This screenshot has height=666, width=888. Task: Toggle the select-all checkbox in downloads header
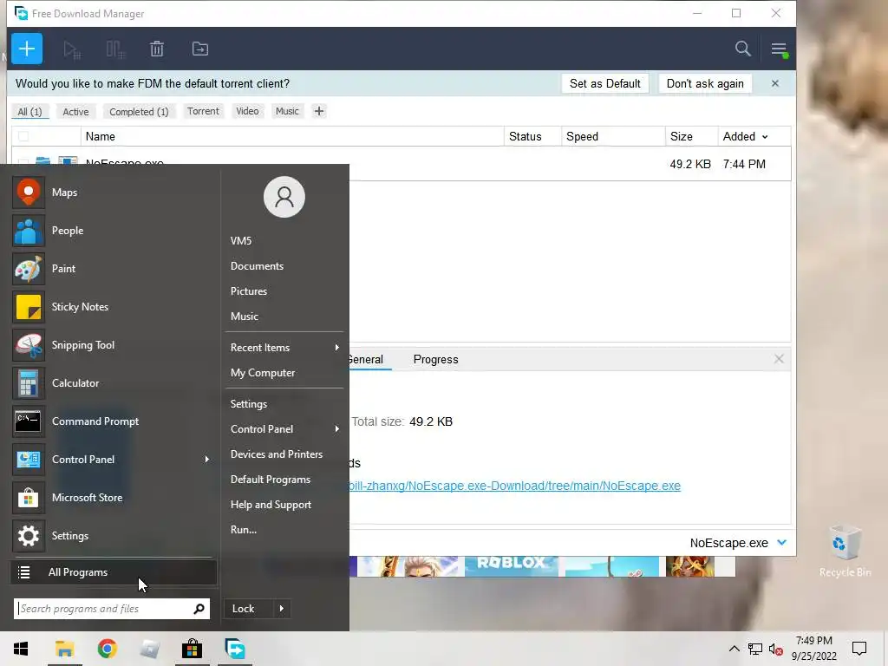point(23,136)
